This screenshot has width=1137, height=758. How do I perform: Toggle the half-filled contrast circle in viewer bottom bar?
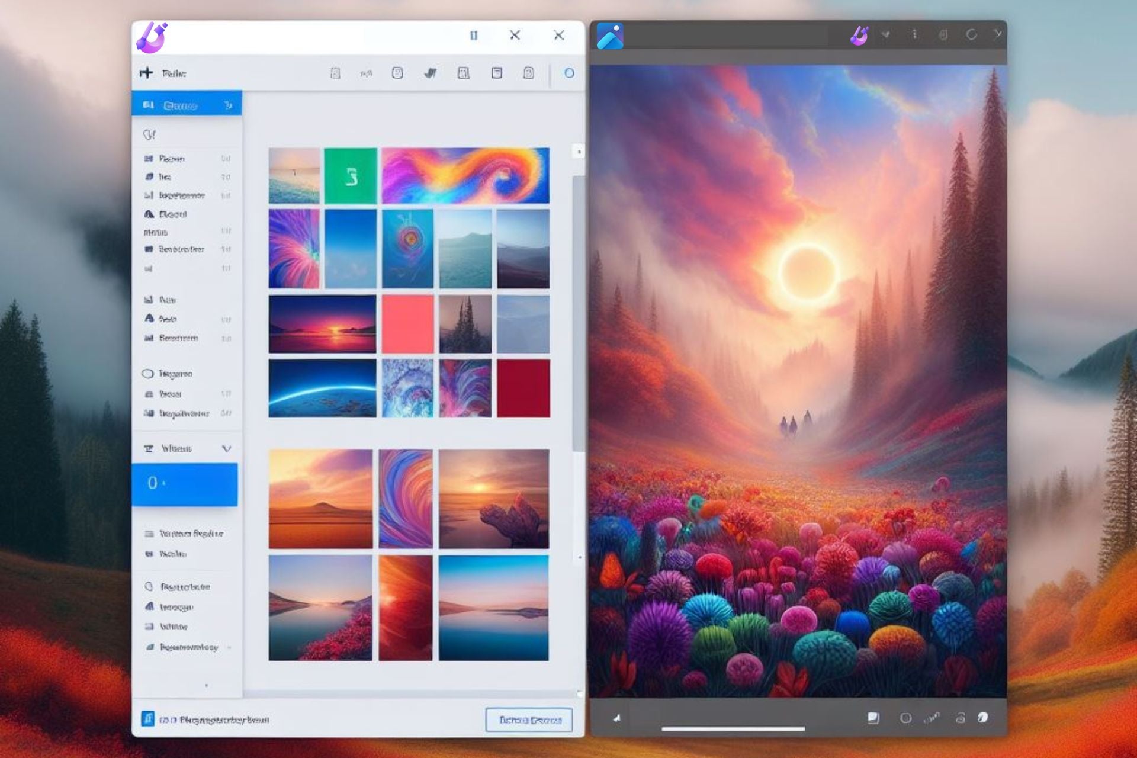coord(983,718)
